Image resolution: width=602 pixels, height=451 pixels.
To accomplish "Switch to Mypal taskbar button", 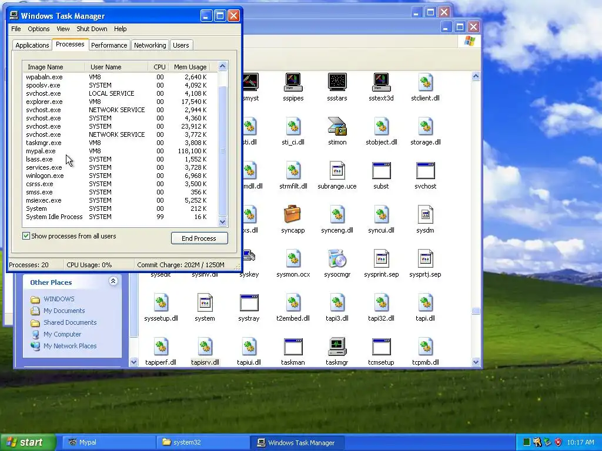I will [108, 442].
